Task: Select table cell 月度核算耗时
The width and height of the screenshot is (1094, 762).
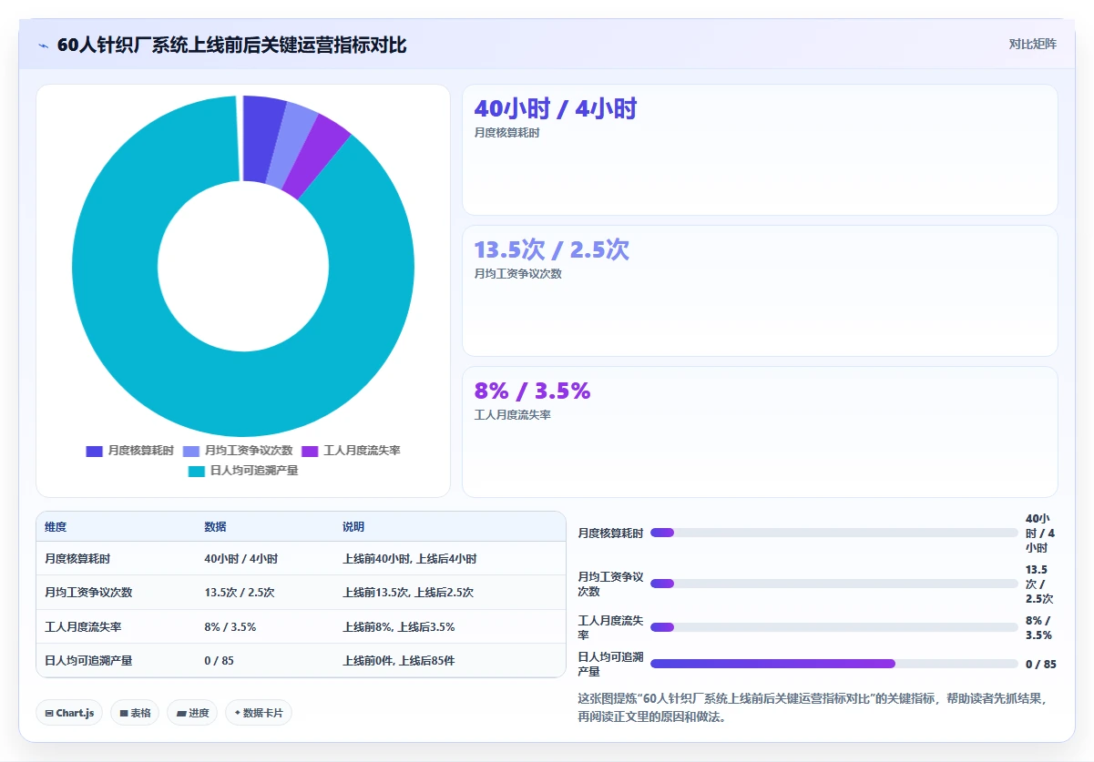Action: [x=77, y=559]
